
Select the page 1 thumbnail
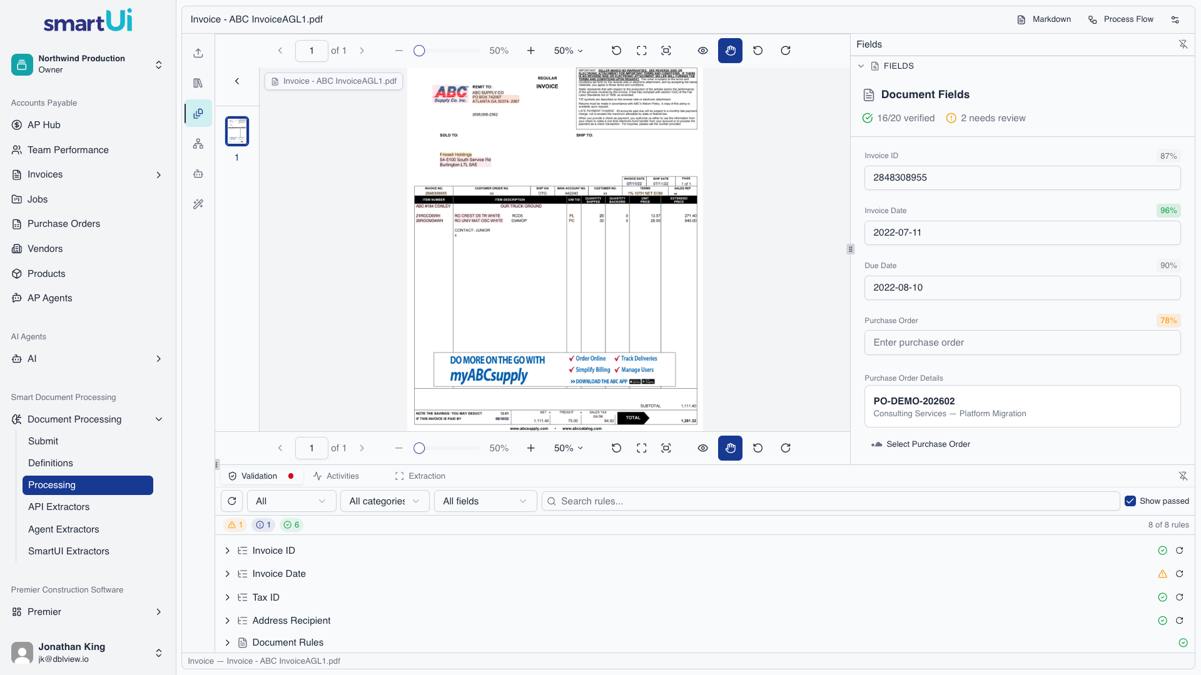[x=237, y=131]
